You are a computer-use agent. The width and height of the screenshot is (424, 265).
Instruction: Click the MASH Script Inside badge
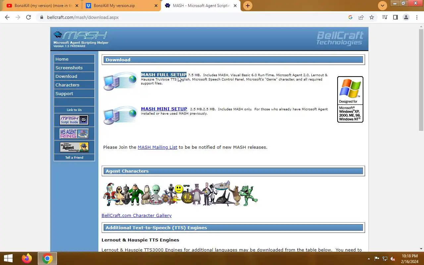[x=74, y=120]
